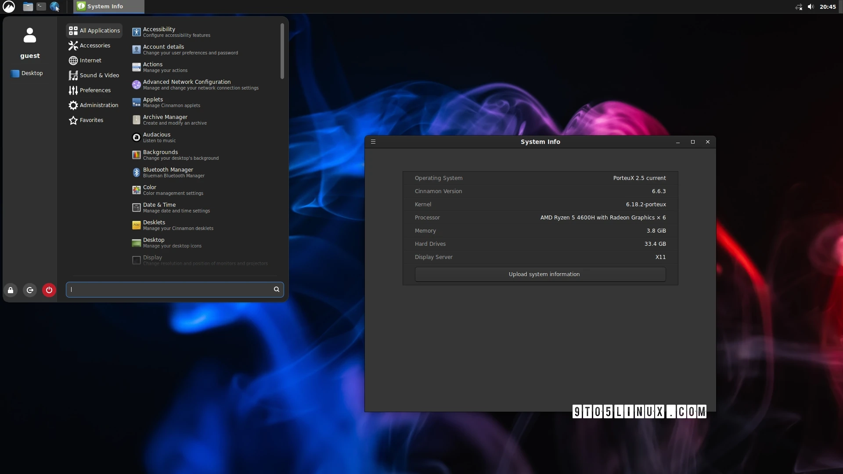Open the System Info hamburger menu
The height and width of the screenshot is (474, 843).
pos(373,141)
